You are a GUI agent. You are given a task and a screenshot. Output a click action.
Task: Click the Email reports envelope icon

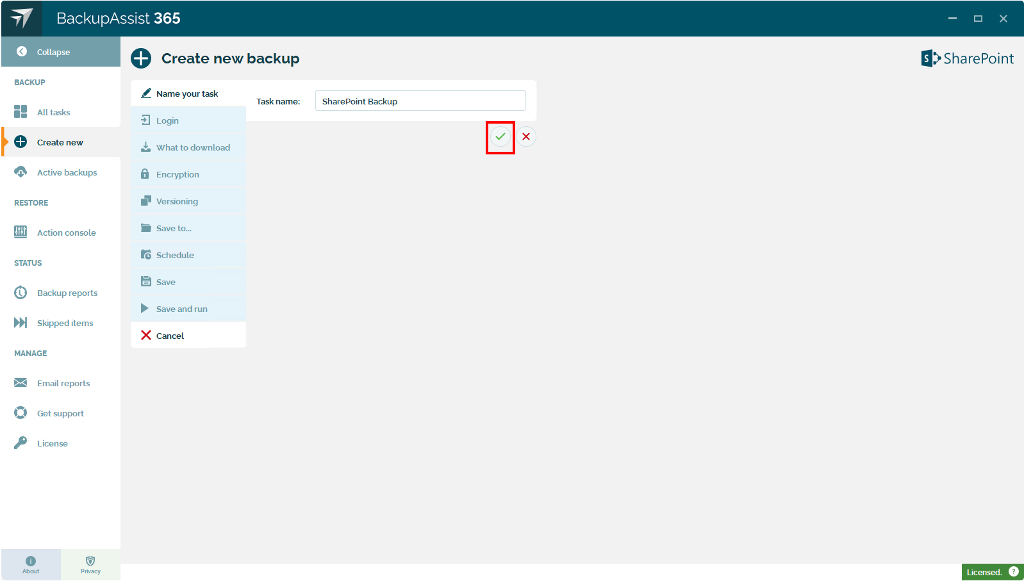(x=21, y=383)
